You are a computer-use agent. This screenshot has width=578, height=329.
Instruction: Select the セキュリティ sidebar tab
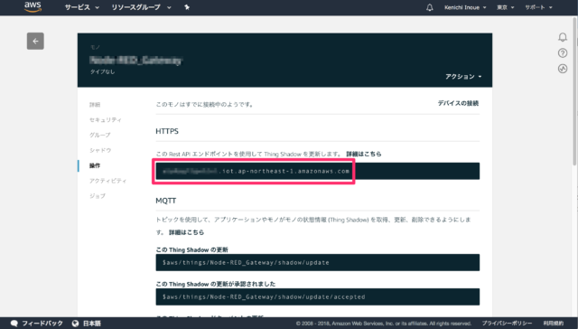106,120
